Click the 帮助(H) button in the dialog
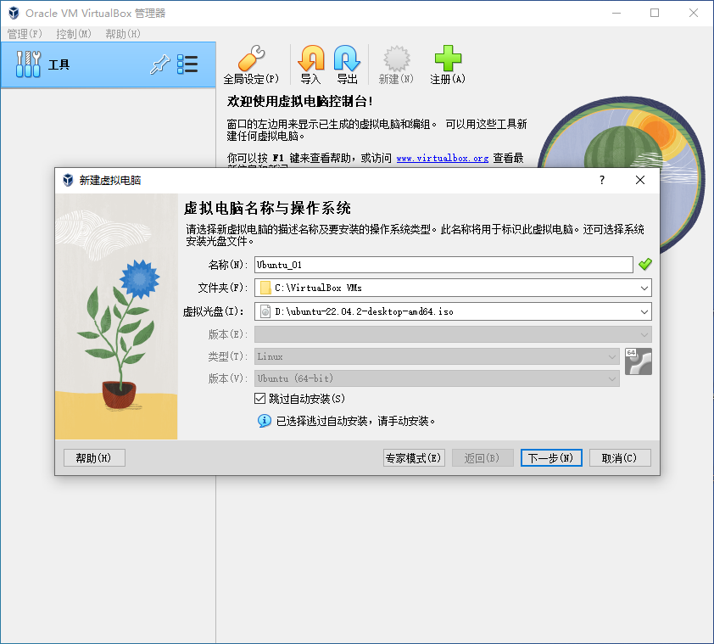 (x=94, y=458)
